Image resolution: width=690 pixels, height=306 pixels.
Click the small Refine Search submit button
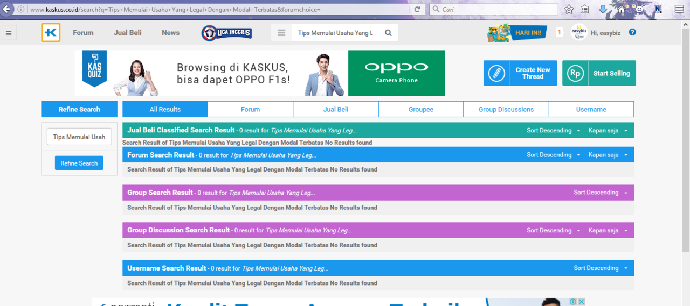pyautogui.click(x=79, y=163)
